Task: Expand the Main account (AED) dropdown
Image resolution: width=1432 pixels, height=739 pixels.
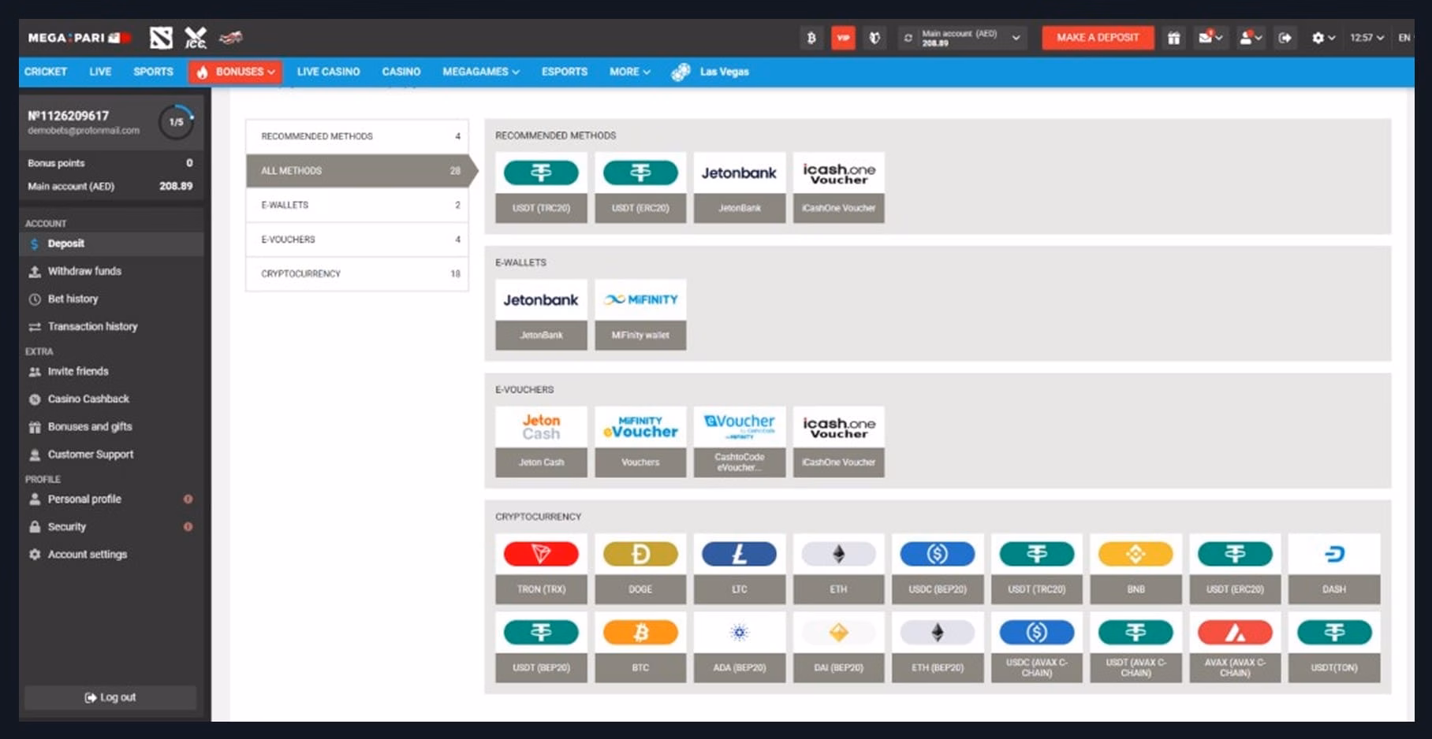Action: click(x=1016, y=38)
